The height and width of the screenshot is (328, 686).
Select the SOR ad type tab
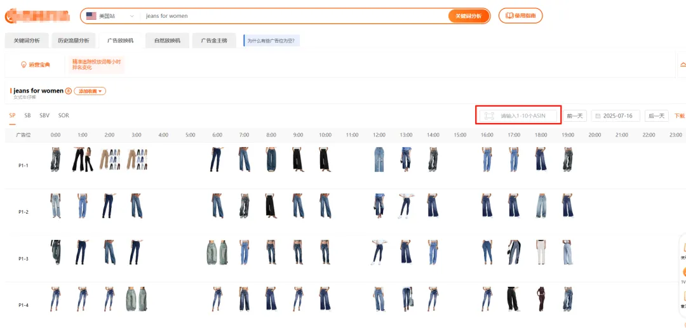pos(64,115)
